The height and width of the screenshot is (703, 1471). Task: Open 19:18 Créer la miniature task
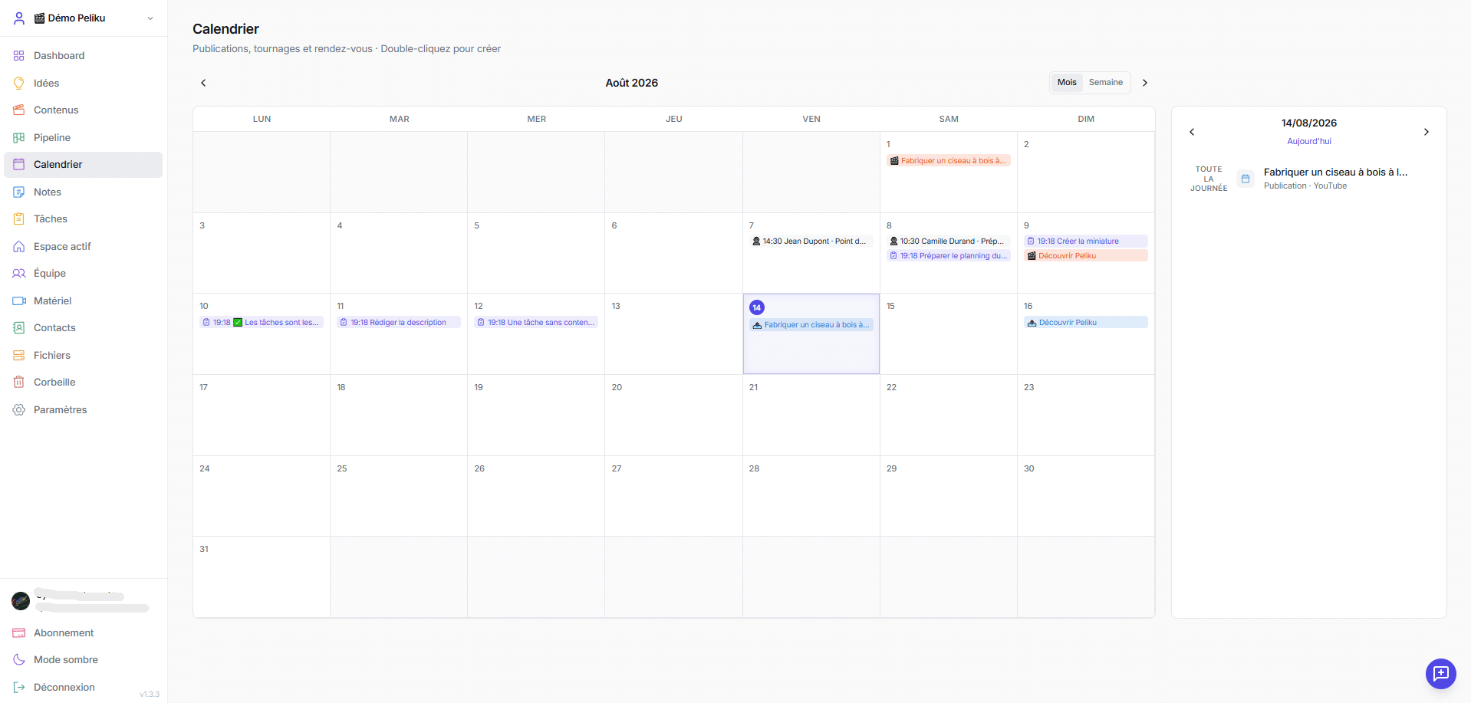[1086, 241]
